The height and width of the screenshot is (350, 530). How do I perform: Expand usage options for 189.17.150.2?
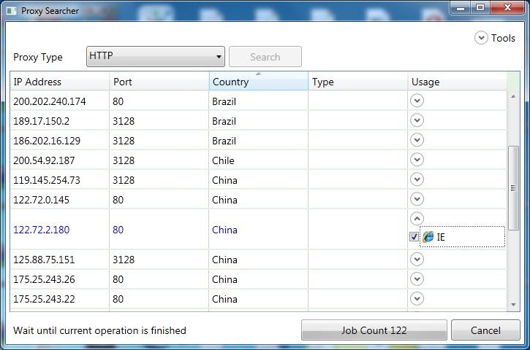417,120
